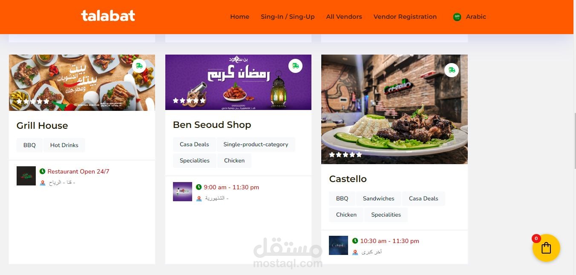Click the Ben Seoud Shop banner image
Viewport: 576px width, 275px height.
coord(238,82)
